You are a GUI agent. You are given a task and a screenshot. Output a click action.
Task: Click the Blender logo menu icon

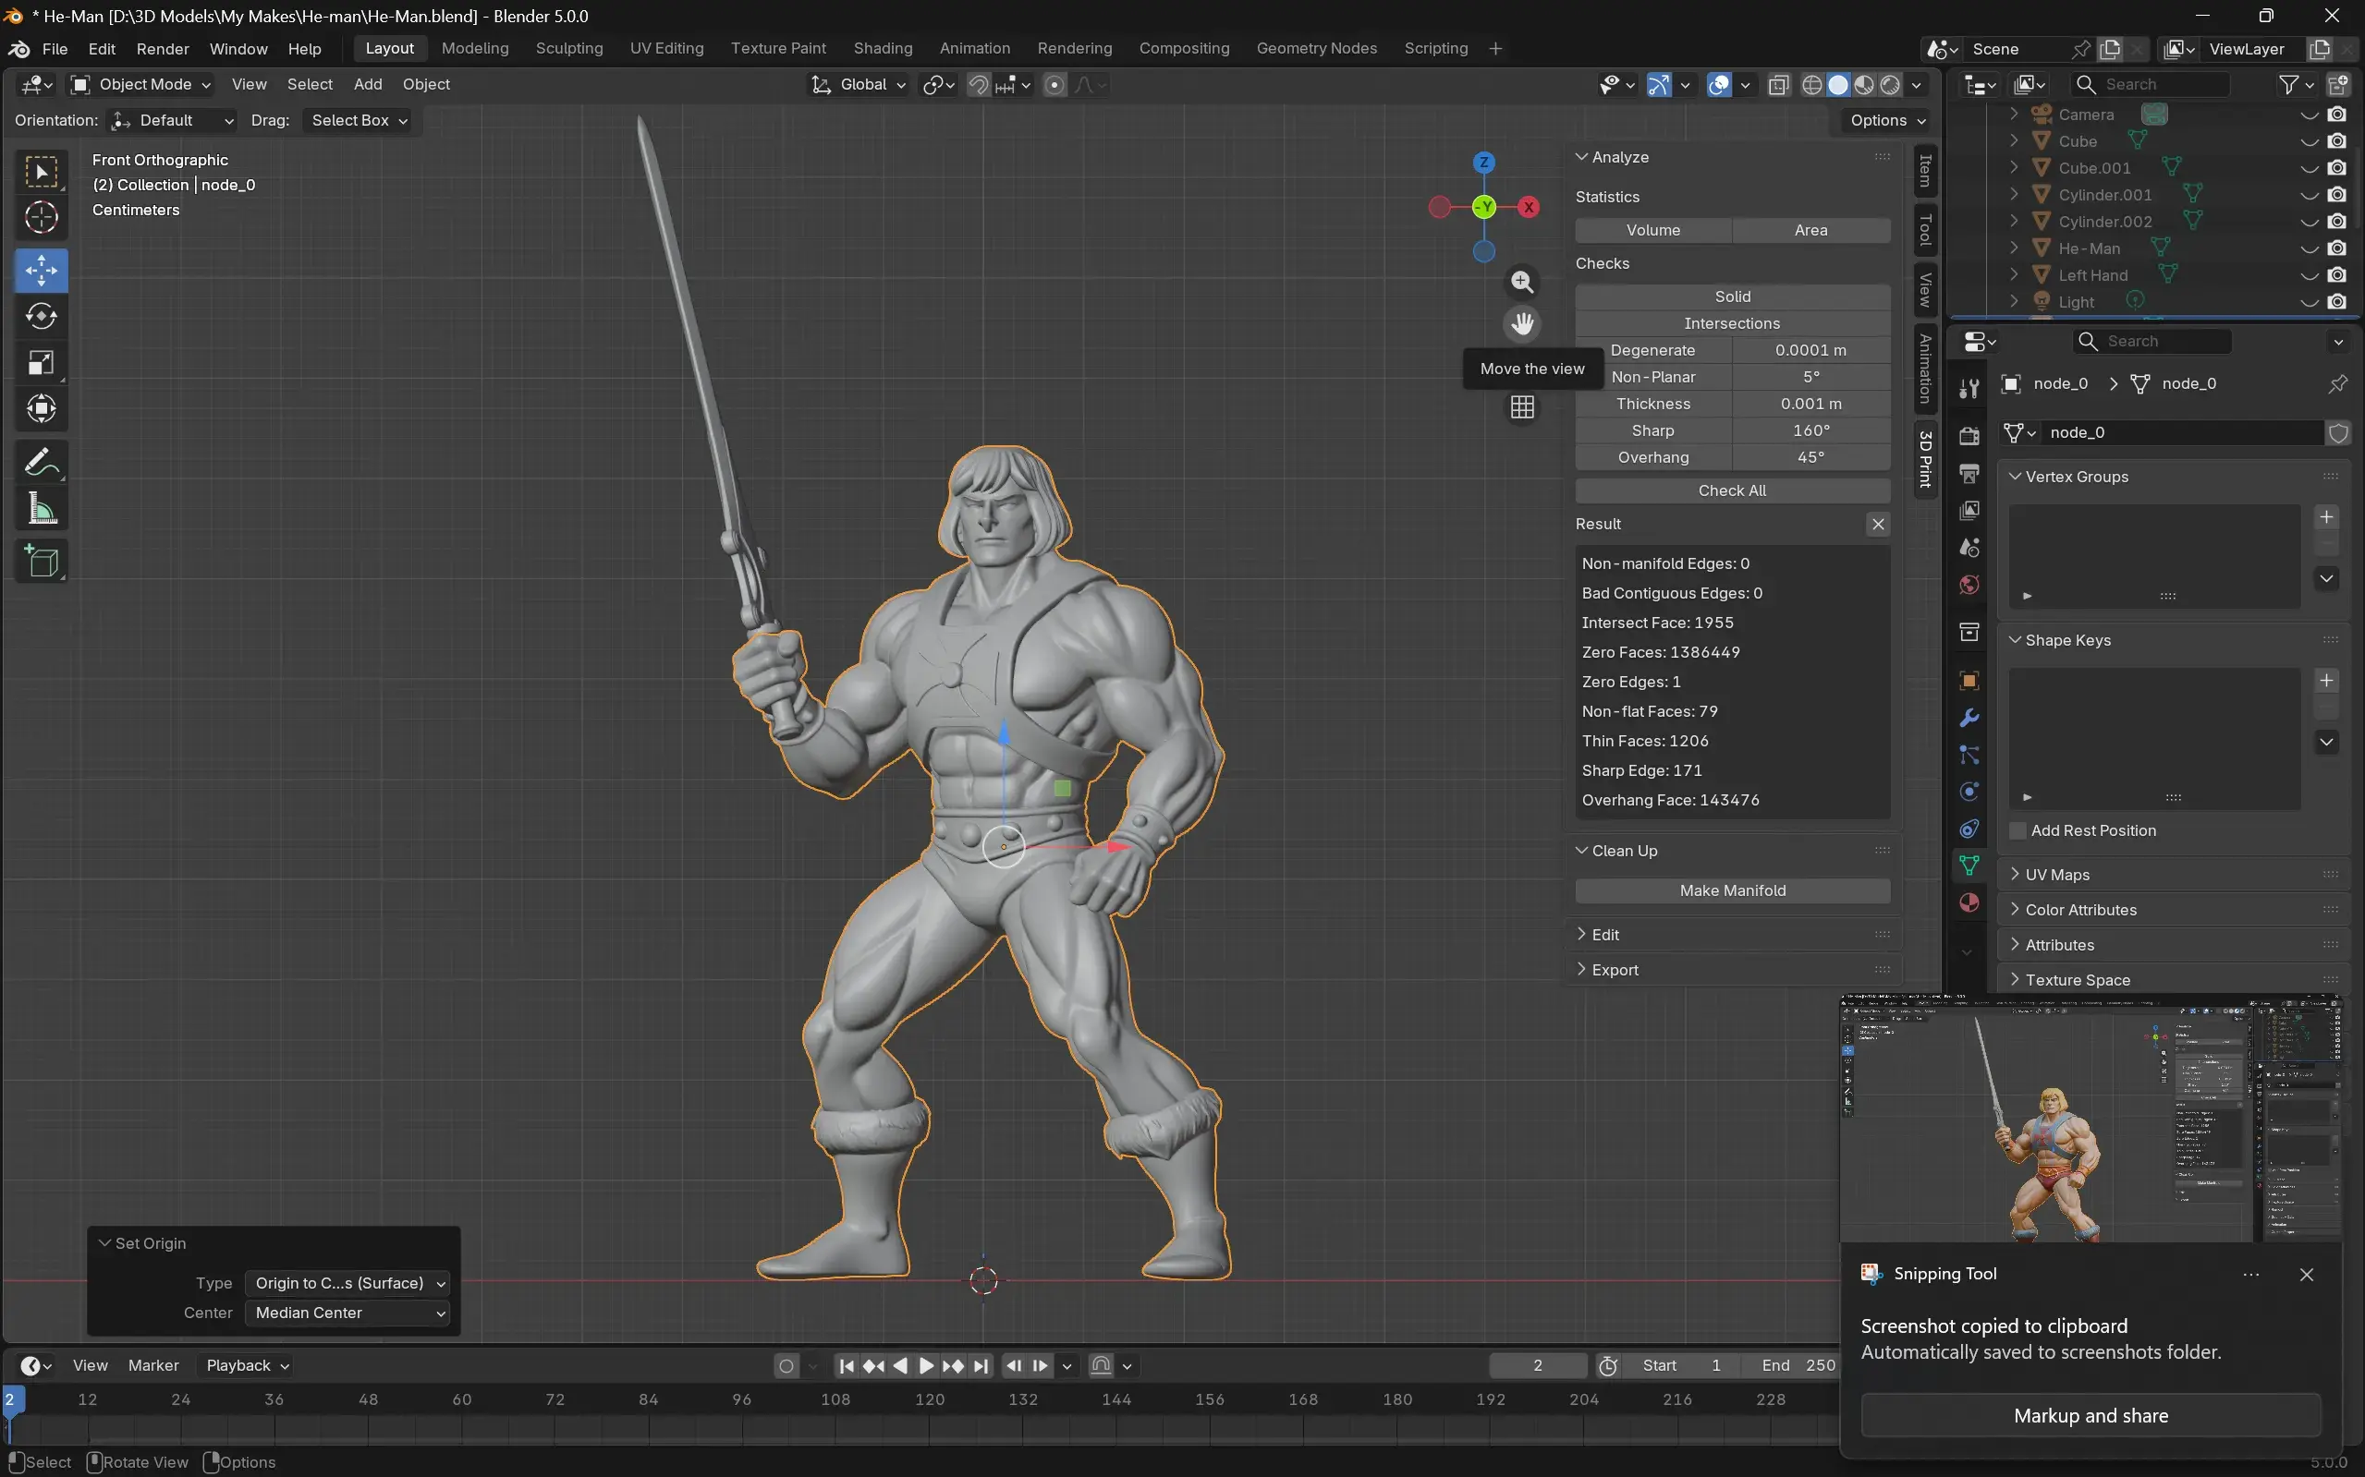18,49
